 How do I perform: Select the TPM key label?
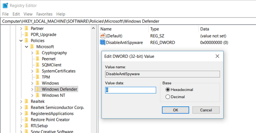[x=46, y=77]
